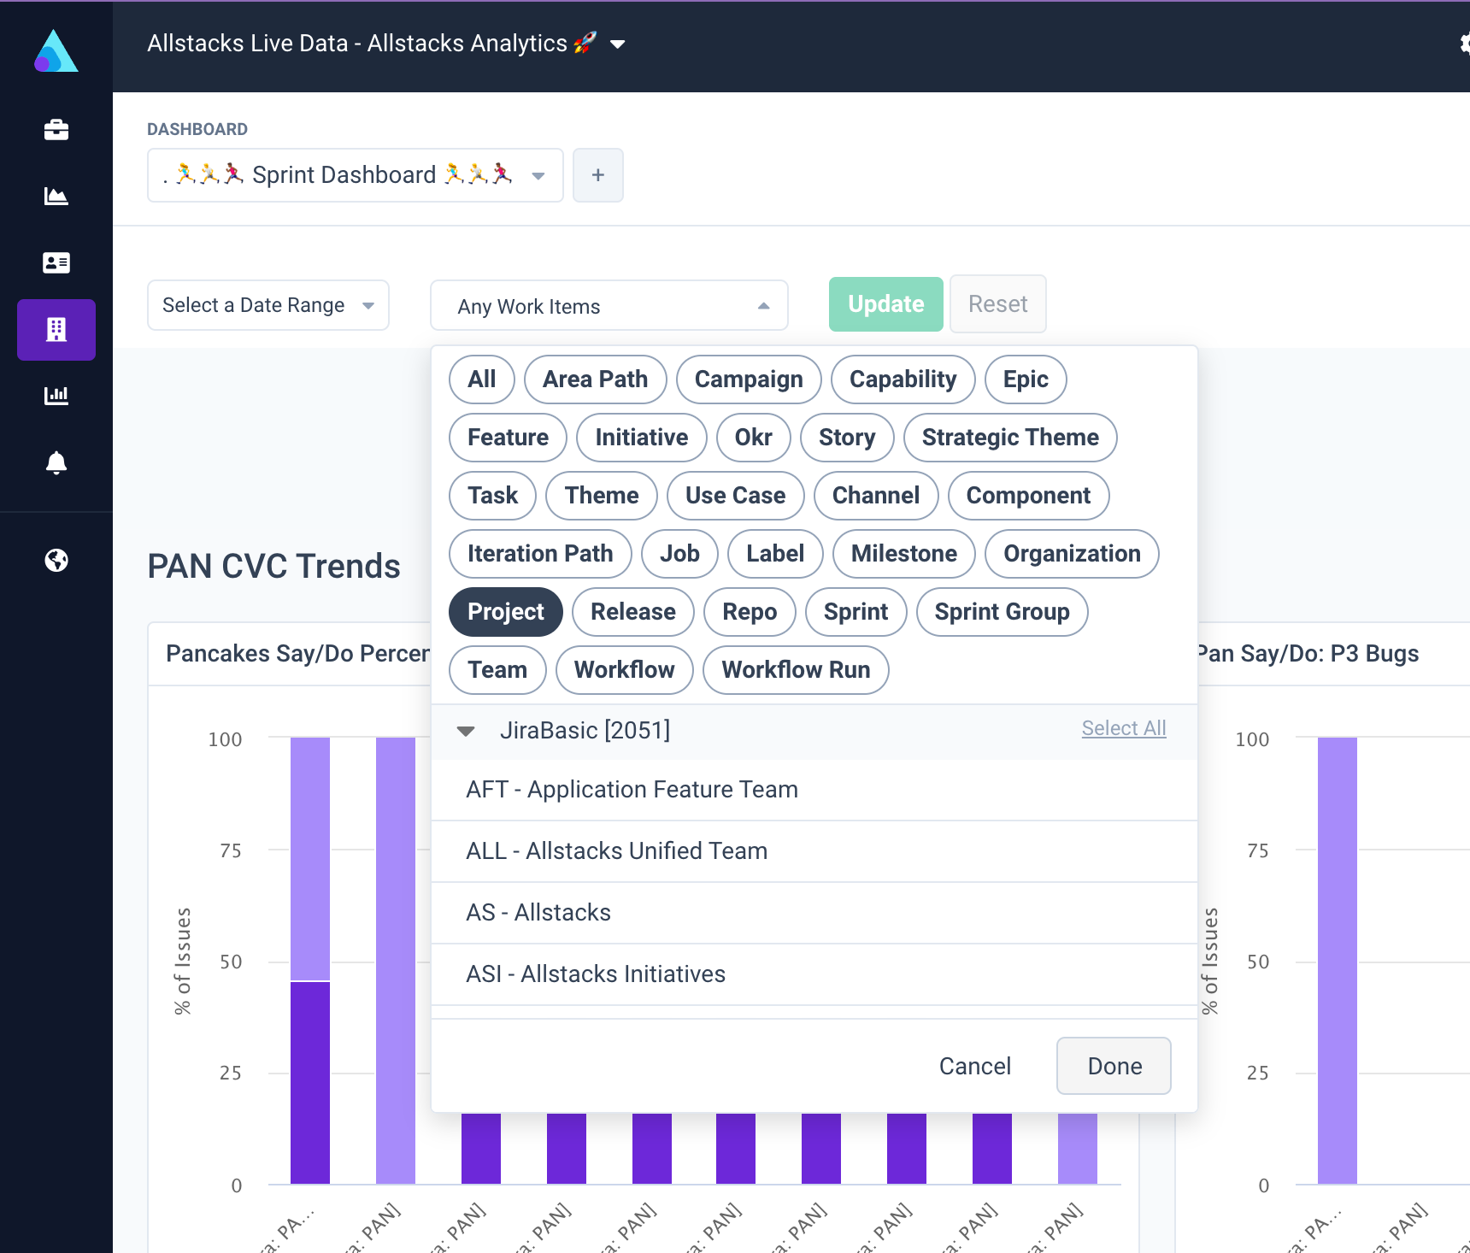Toggle the Campaign filter chip
The image size is (1470, 1253).
(x=749, y=379)
